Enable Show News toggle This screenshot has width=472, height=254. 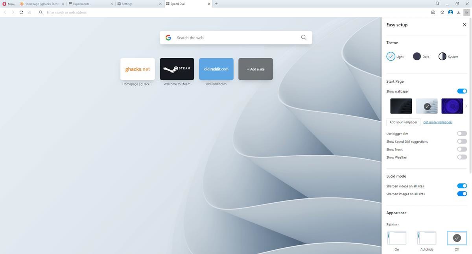(x=462, y=149)
